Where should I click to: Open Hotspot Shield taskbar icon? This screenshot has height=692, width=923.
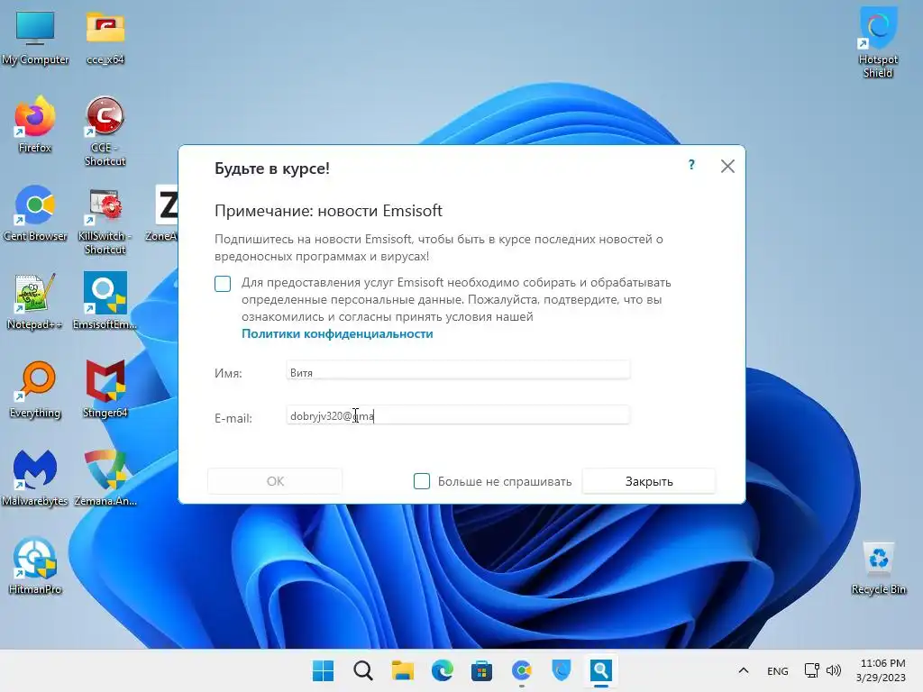(561, 670)
